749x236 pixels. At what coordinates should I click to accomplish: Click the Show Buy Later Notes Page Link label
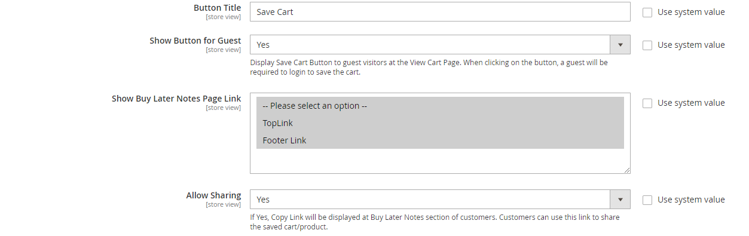point(176,99)
